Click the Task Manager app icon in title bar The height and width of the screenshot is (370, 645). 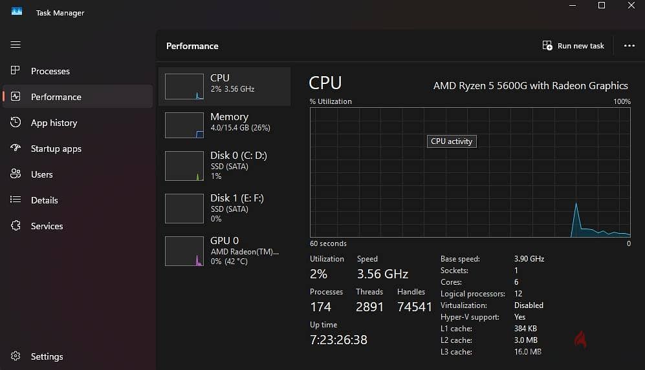17,12
